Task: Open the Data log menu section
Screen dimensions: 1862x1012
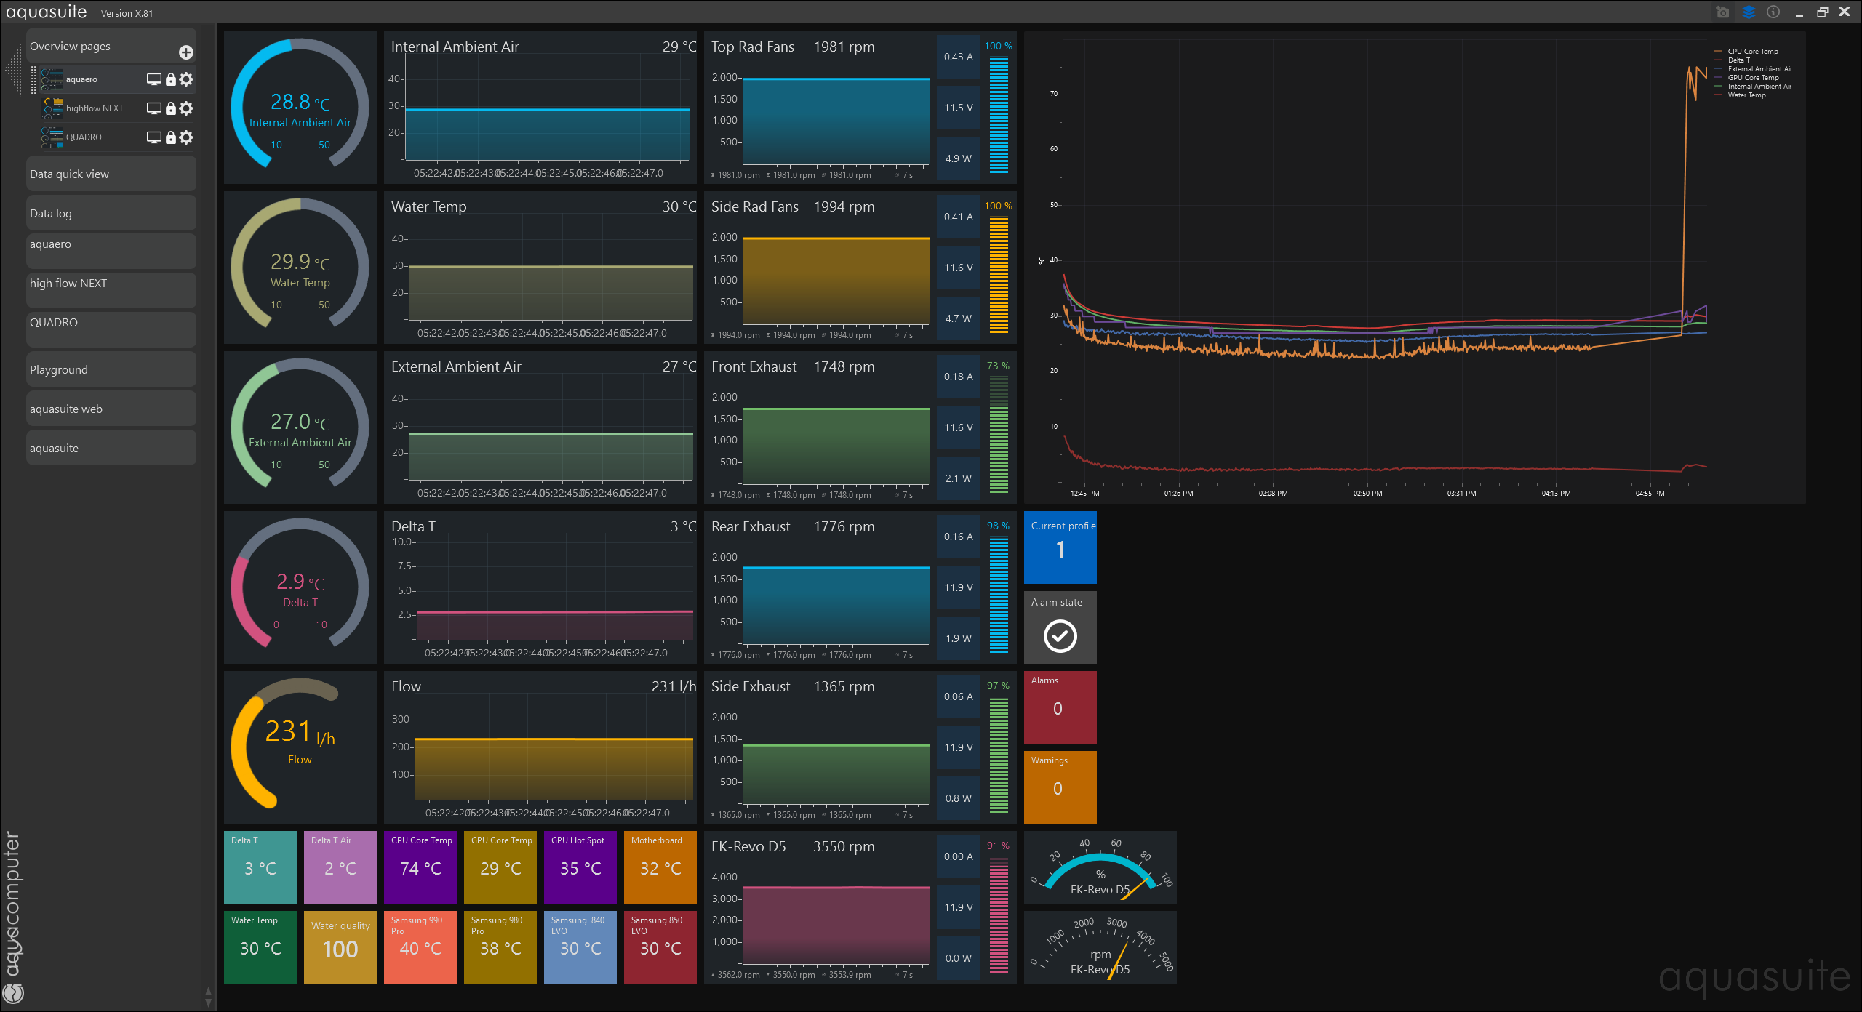Action: (x=111, y=214)
